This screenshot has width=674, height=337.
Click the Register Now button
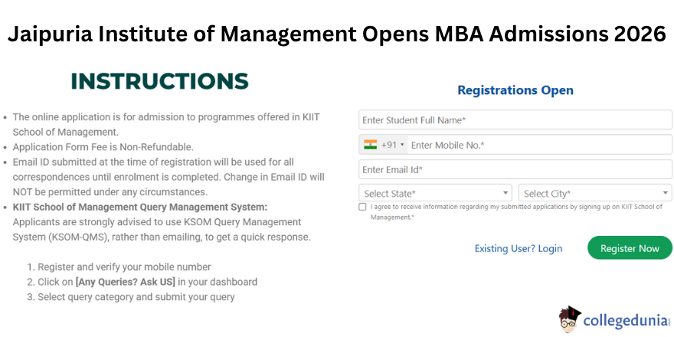tap(630, 248)
